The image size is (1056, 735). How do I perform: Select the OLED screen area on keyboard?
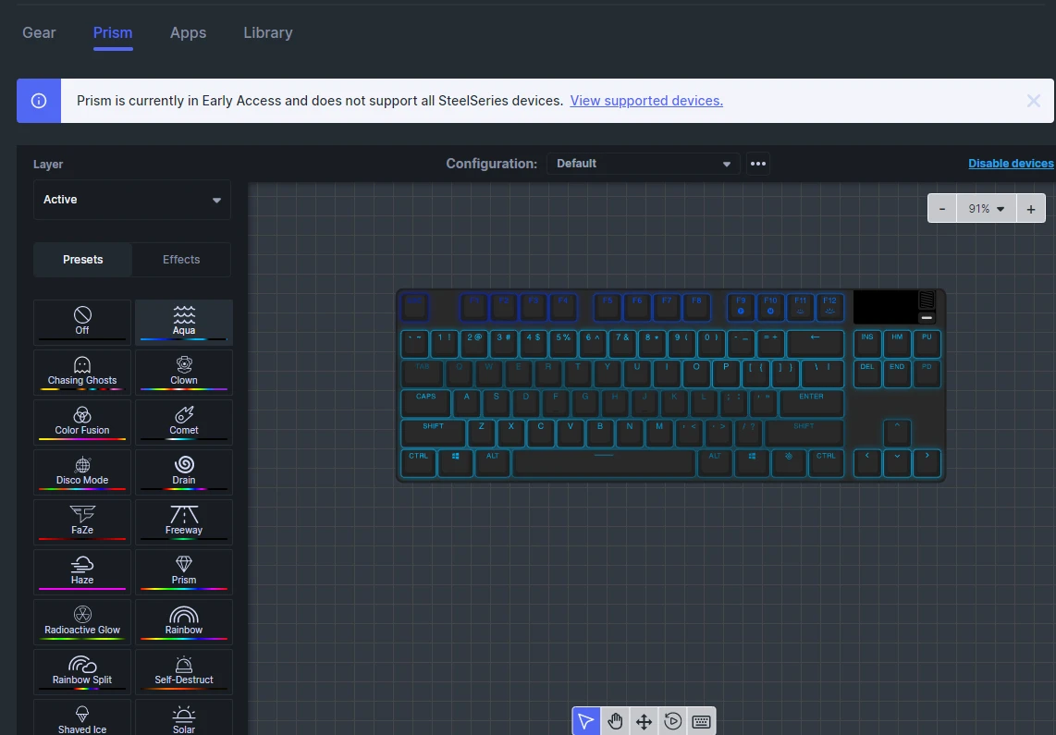click(885, 308)
